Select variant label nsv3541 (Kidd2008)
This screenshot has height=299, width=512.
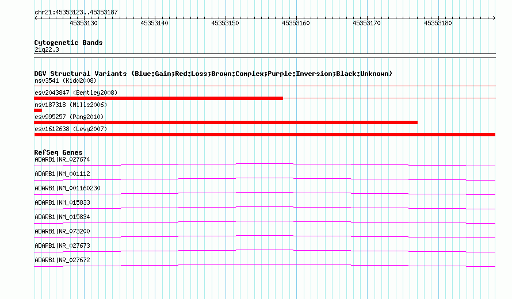click(66, 80)
